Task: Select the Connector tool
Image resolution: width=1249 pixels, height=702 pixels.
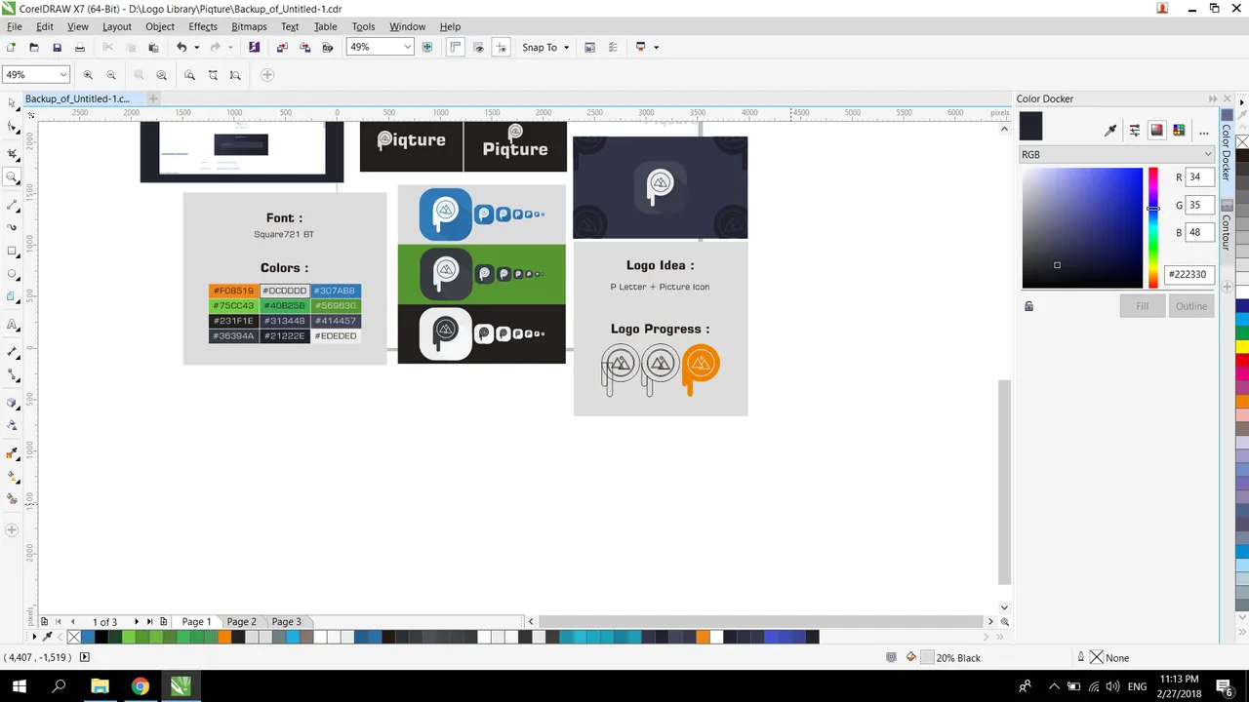Action: [12, 374]
